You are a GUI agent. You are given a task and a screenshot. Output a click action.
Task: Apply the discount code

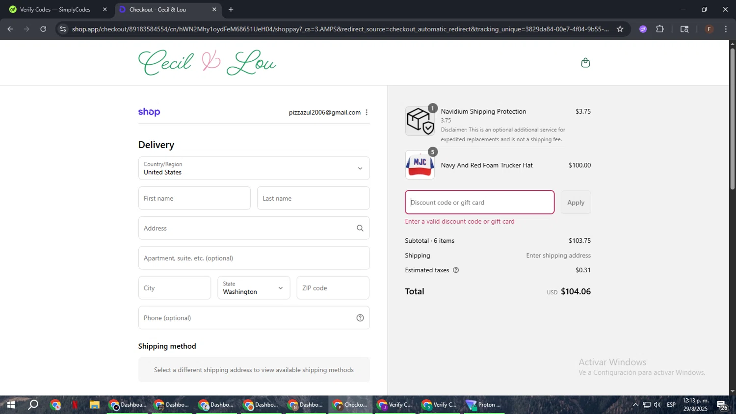click(x=576, y=203)
